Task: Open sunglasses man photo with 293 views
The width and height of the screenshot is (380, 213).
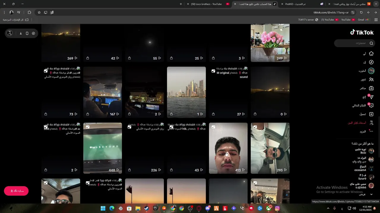Action: [x=270, y=148]
